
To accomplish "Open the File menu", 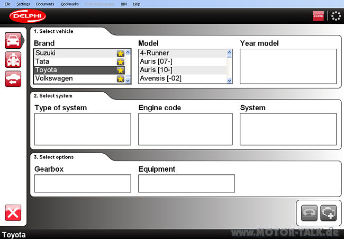I will point(7,4).
